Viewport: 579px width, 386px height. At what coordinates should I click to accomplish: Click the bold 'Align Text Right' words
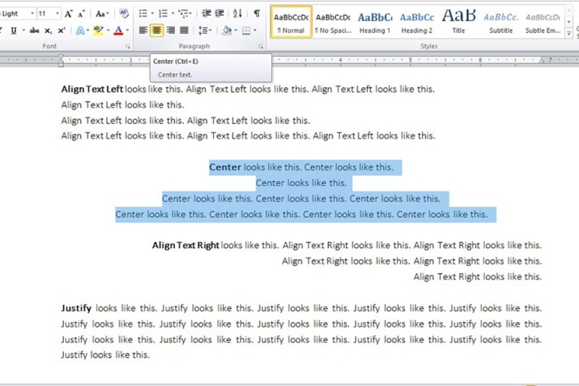[185, 245]
